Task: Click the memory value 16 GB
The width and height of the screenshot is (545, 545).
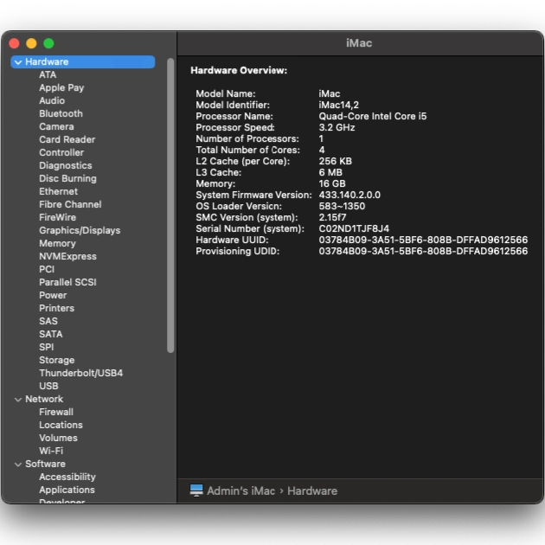Action: tap(332, 183)
